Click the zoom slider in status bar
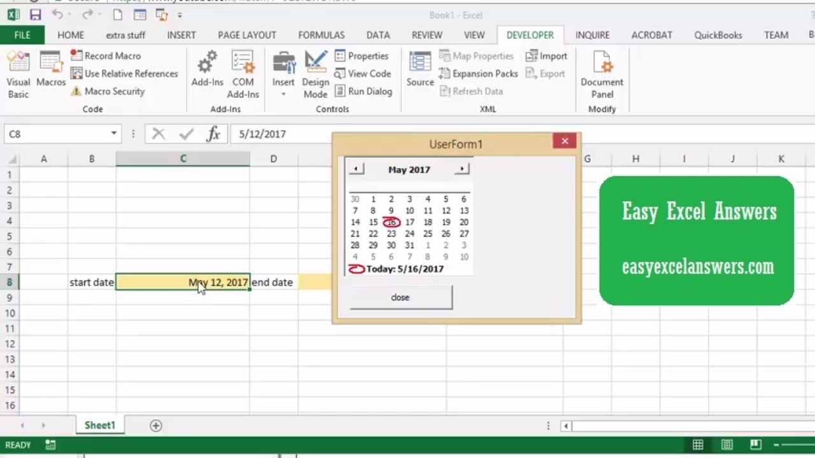The height and width of the screenshot is (458, 815). [796, 445]
